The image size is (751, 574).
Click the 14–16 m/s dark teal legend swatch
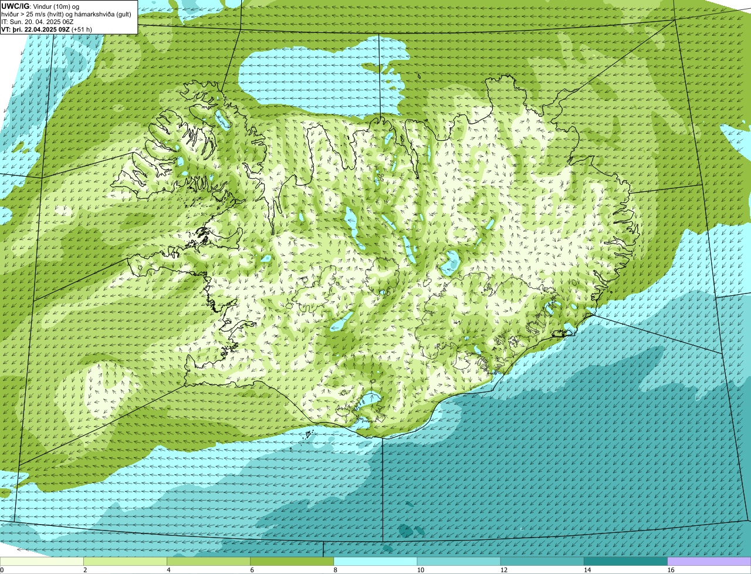pyautogui.click(x=625, y=561)
